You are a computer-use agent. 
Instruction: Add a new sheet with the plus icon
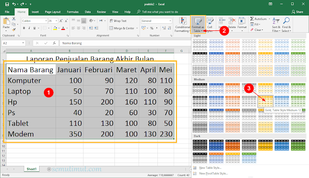tap(49, 169)
